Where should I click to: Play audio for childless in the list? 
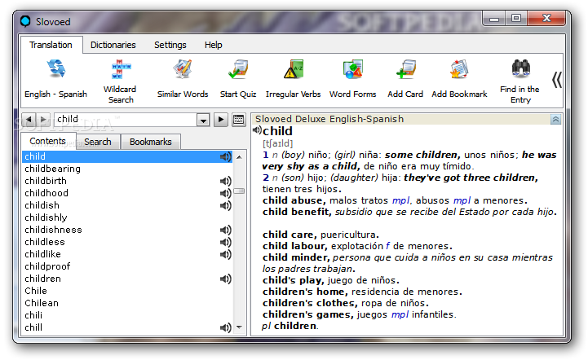coord(225,243)
